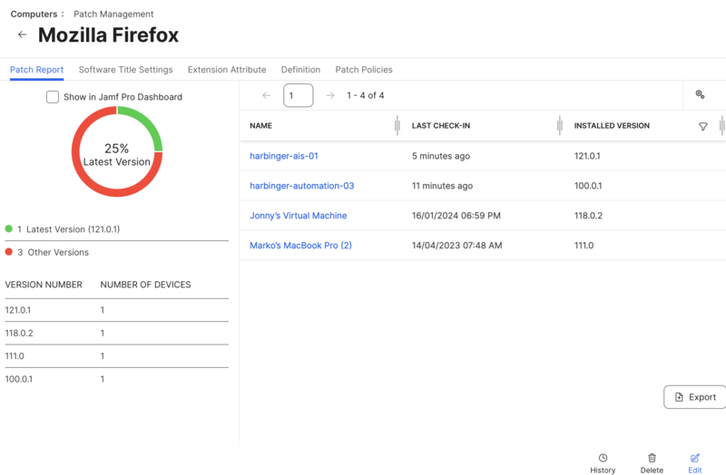The width and height of the screenshot is (726, 475).
Task: Open harbinger-automation-03 computer link
Action: 302,186
